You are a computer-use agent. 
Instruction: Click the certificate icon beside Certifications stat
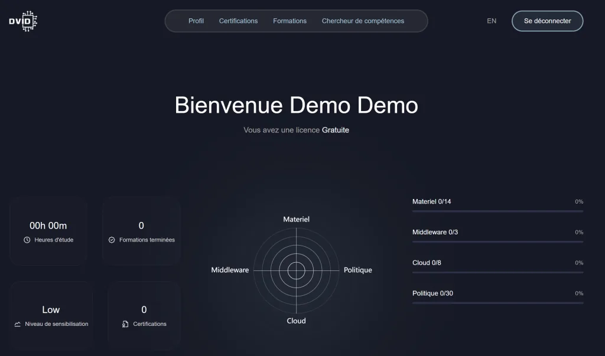click(x=125, y=324)
